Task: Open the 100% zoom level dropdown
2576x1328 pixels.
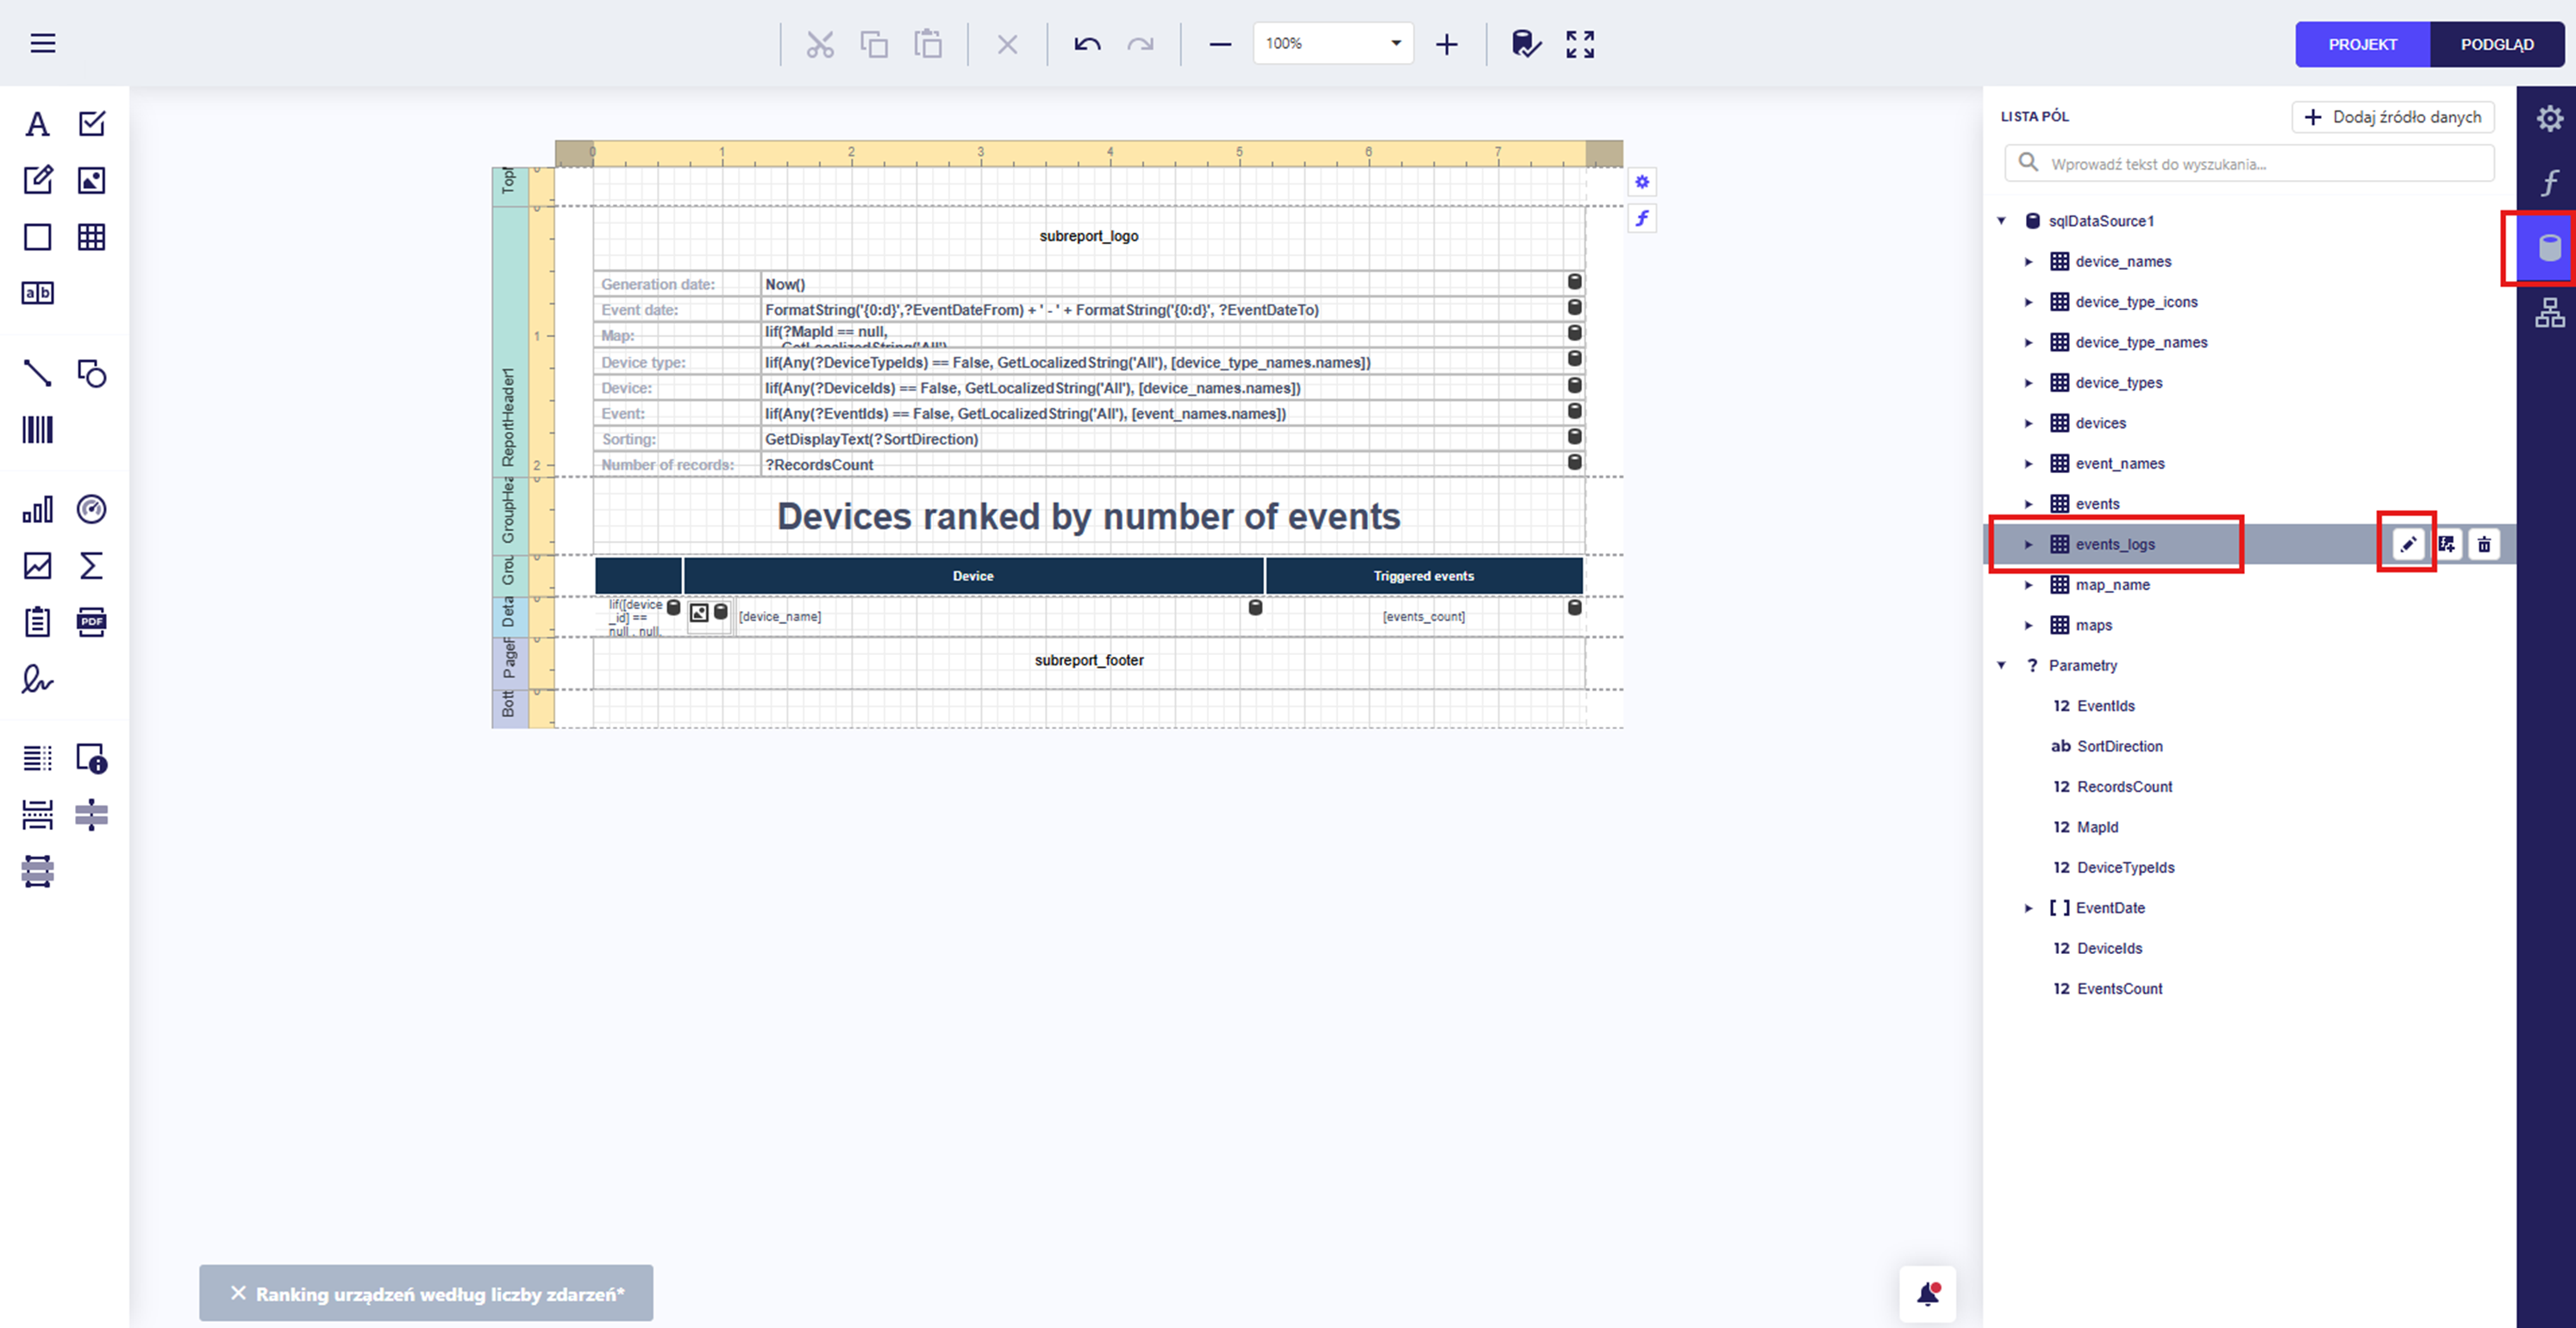Action: (1395, 44)
